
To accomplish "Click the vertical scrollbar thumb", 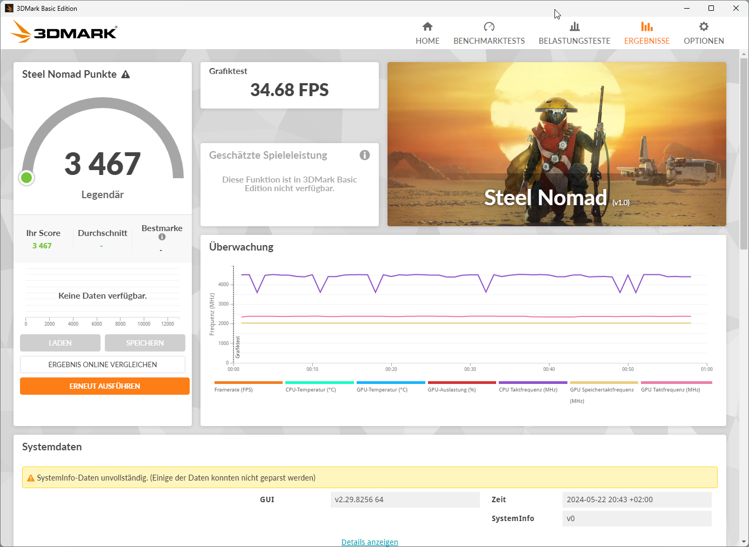I will (744, 154).
